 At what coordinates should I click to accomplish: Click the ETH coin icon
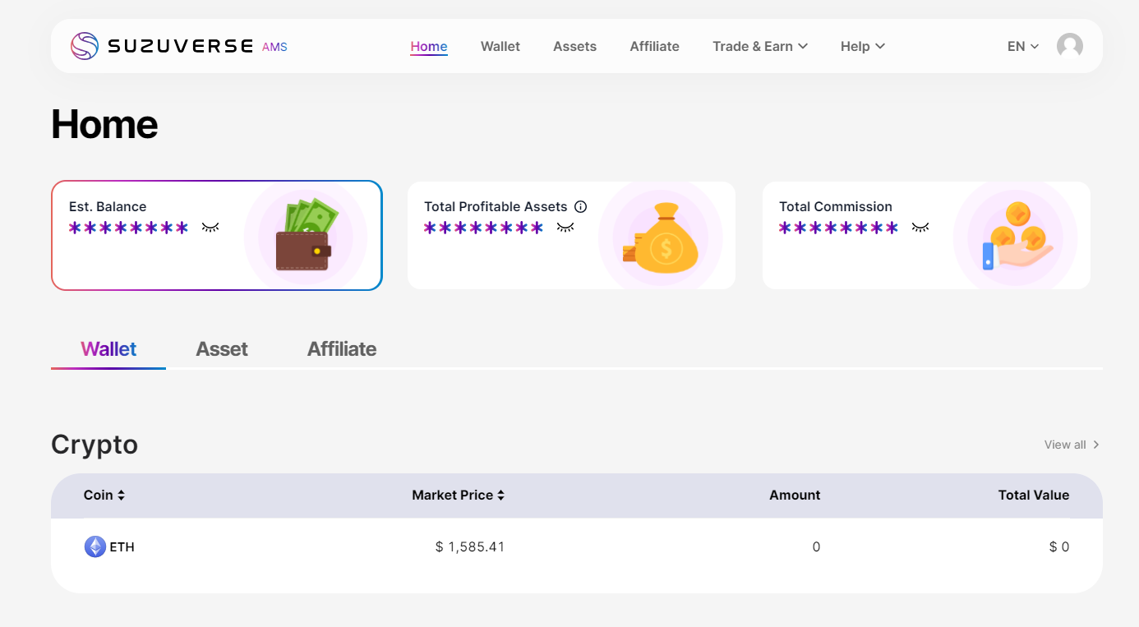(x=95, y=546)
